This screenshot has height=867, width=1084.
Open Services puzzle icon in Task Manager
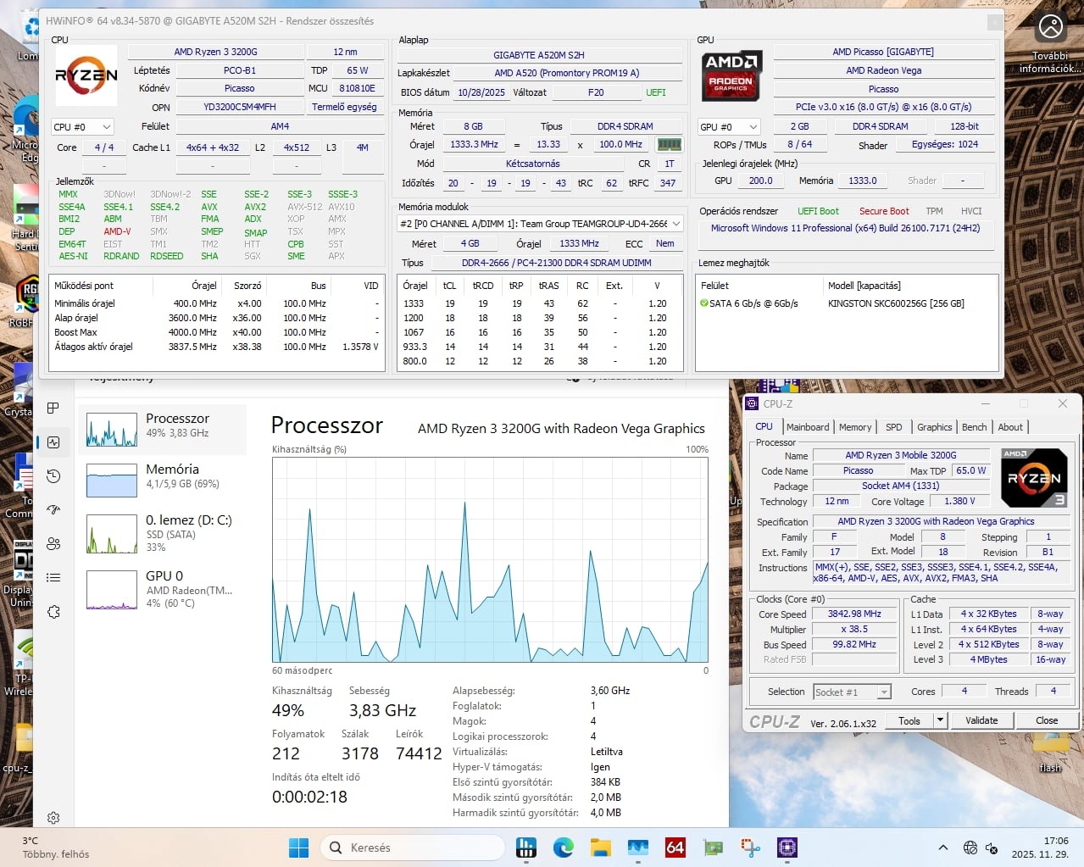click(x=53, y=612)
